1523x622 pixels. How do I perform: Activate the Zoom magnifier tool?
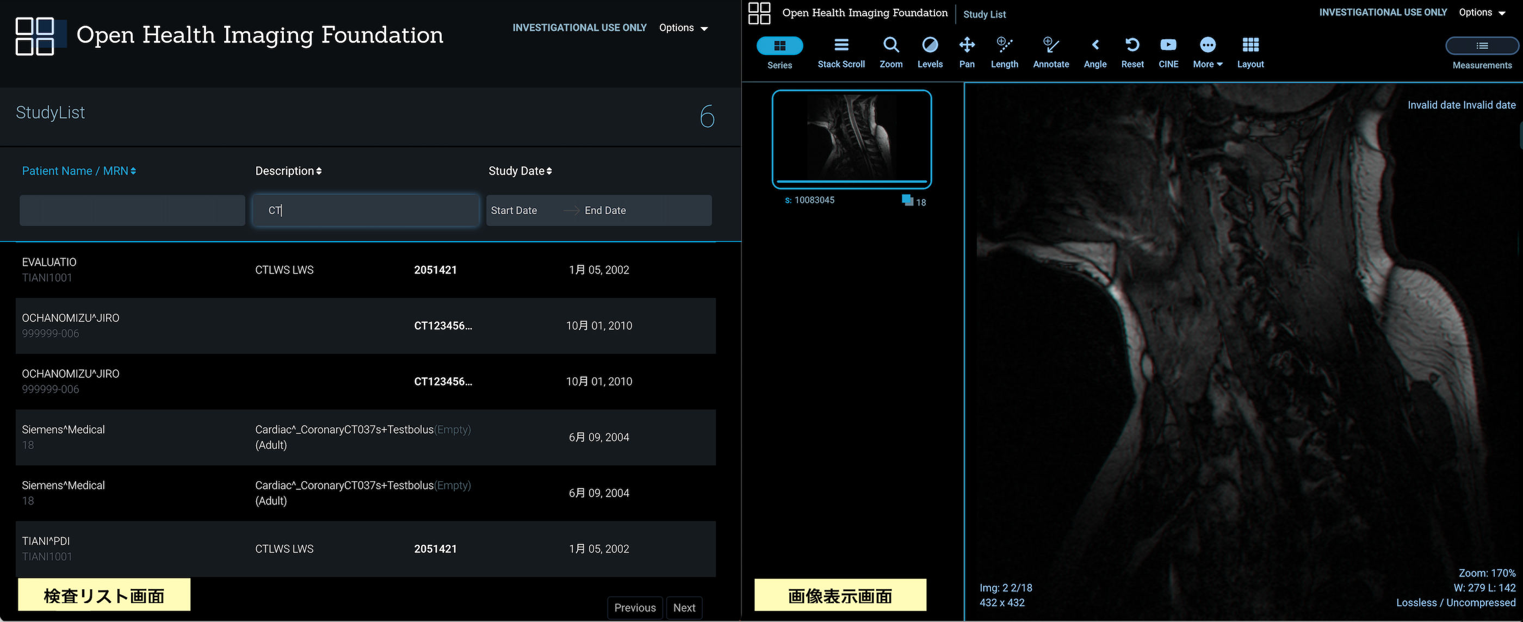890,52
